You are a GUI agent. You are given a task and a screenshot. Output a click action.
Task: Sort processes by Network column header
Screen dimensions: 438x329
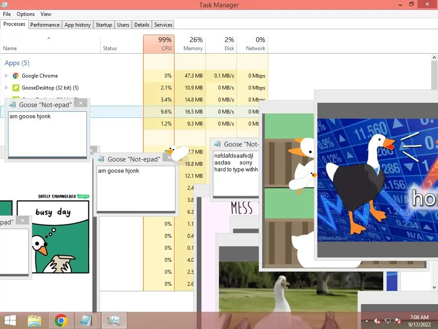click(252, 44)
